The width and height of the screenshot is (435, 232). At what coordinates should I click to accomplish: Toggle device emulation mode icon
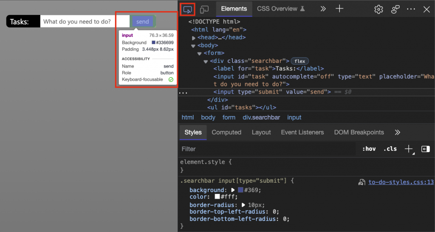[204, 9]
